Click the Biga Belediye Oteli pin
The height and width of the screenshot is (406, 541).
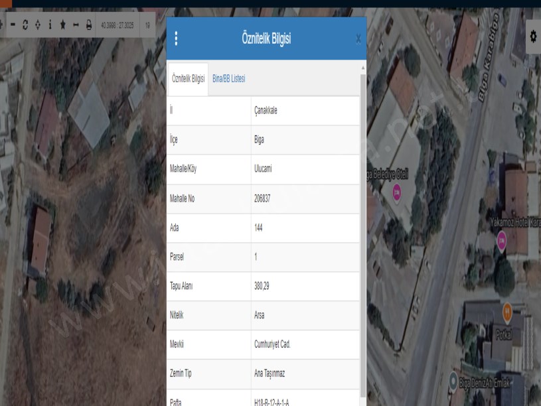coord(397,192)
